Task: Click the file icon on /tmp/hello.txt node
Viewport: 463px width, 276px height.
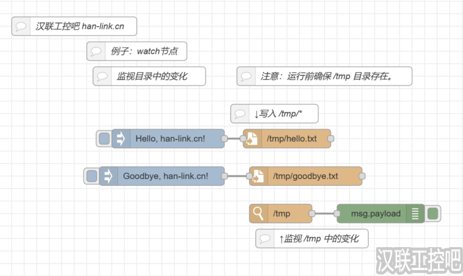Action: pos(252,139)
